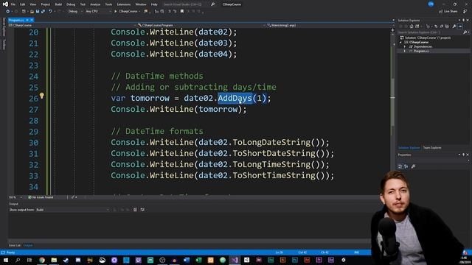Click the Visual Studio logo icon
Screen dimensions: 472x265
tap(5, 4)
